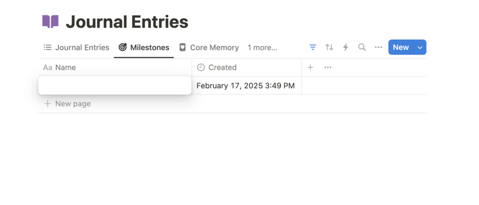
Task: Click the empty Name input field
Action: pos(115,85)
